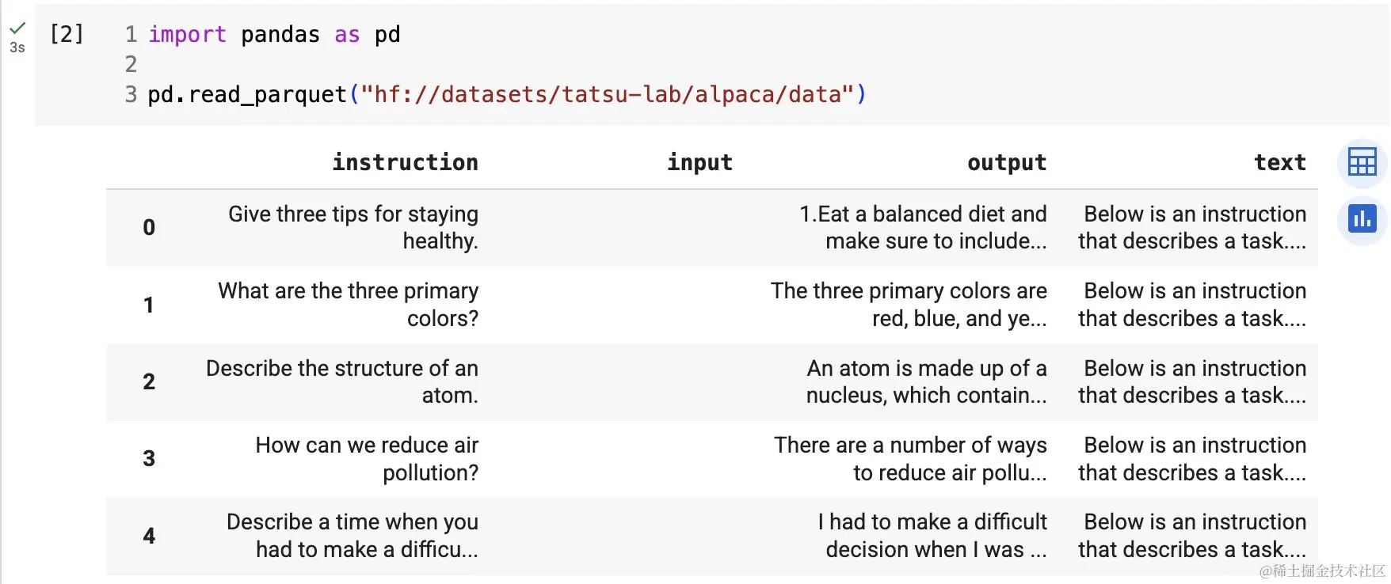Click the 'input' column header
The image size is (1391, 584).
point(699,162)
